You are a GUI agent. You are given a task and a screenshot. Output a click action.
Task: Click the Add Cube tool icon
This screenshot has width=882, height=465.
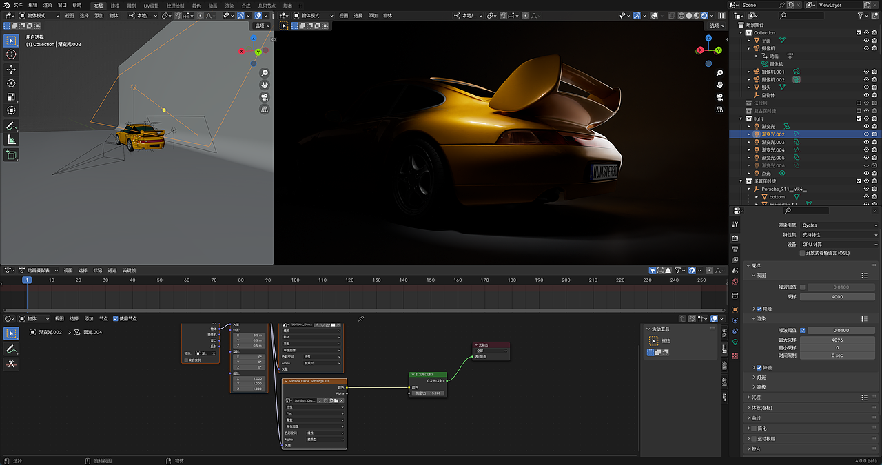tap(11, 155)
